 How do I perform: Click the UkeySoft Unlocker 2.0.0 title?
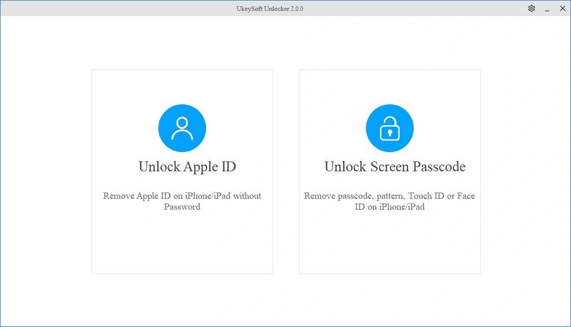pos(270,9)
